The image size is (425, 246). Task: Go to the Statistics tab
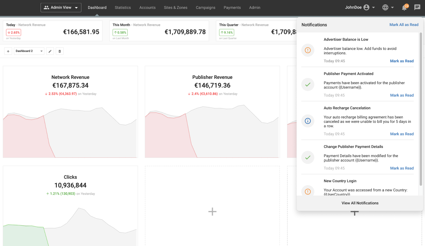tap(123, 8)
